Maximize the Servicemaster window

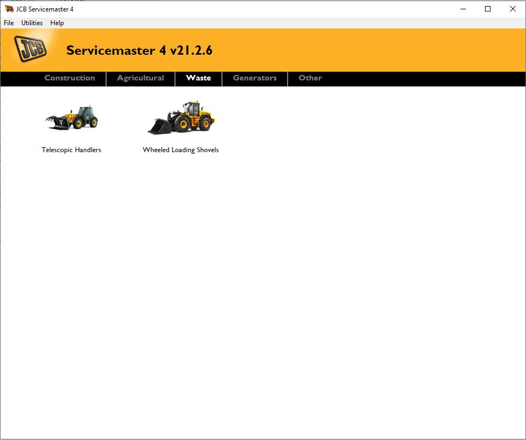487,9
